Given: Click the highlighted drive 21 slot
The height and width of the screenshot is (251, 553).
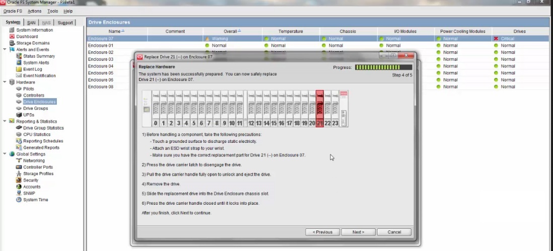Looking at the screenshot, I should (319, 109).
